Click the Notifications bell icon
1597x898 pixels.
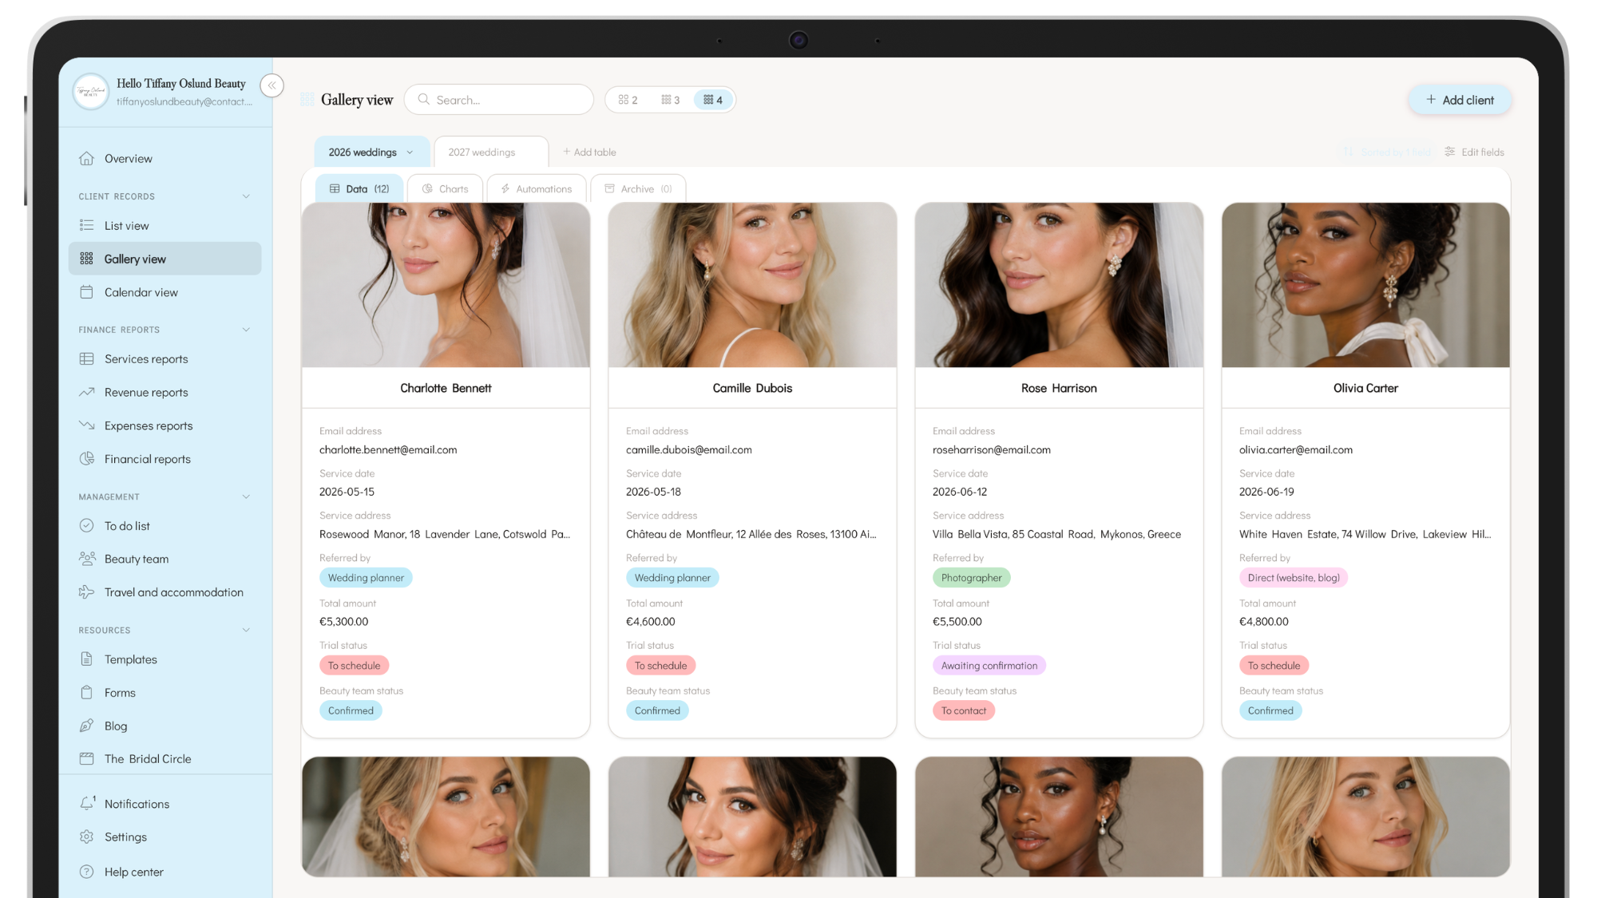pos(87,803)
